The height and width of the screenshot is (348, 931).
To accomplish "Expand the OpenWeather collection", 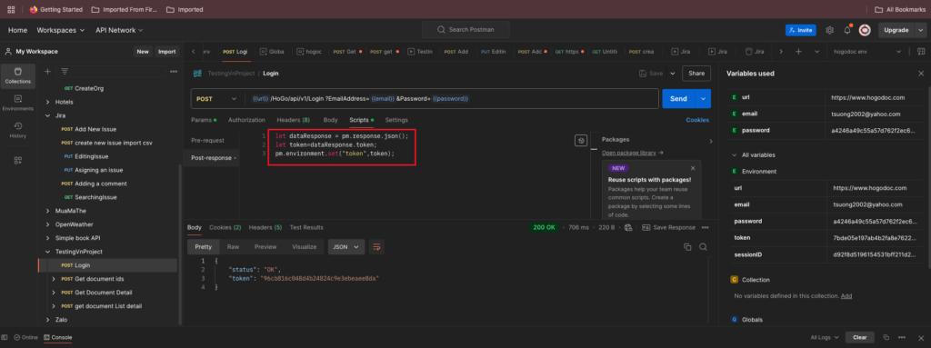I will tap(48, 224).
